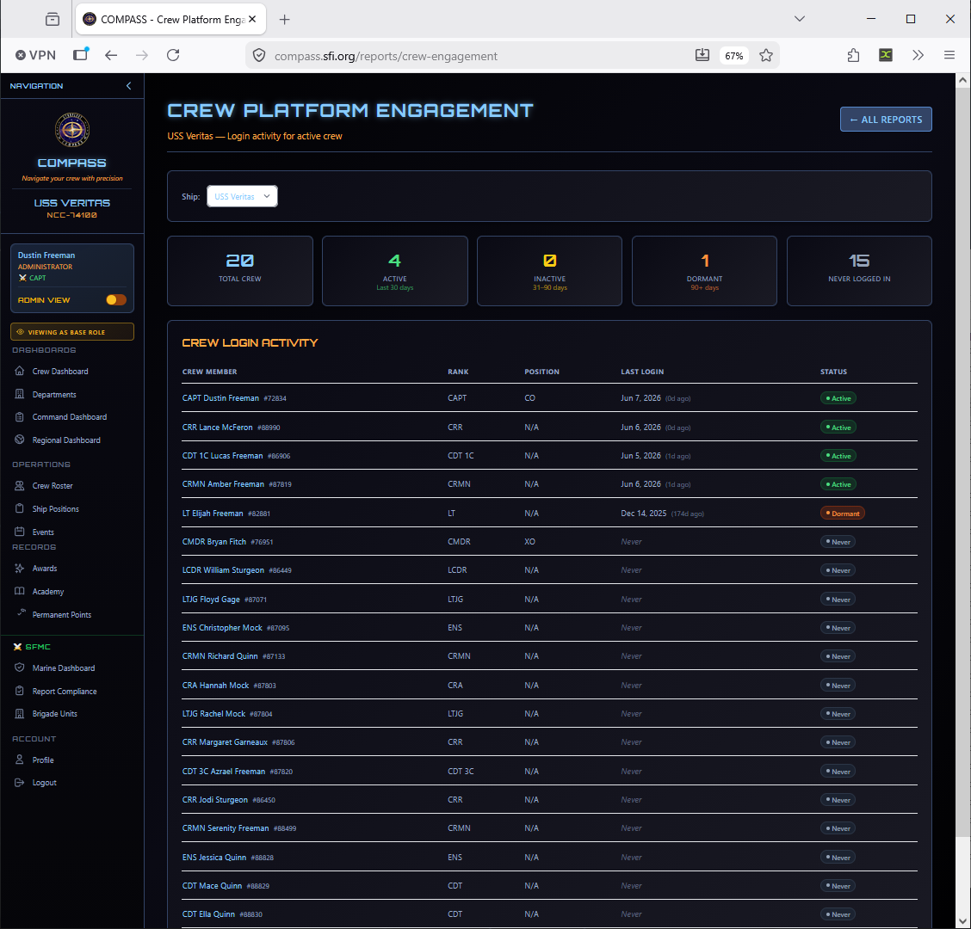Viewport: 971px width, 929px height.
Task: Open browser downloads icon in address bar
Action: pos(702,56)
